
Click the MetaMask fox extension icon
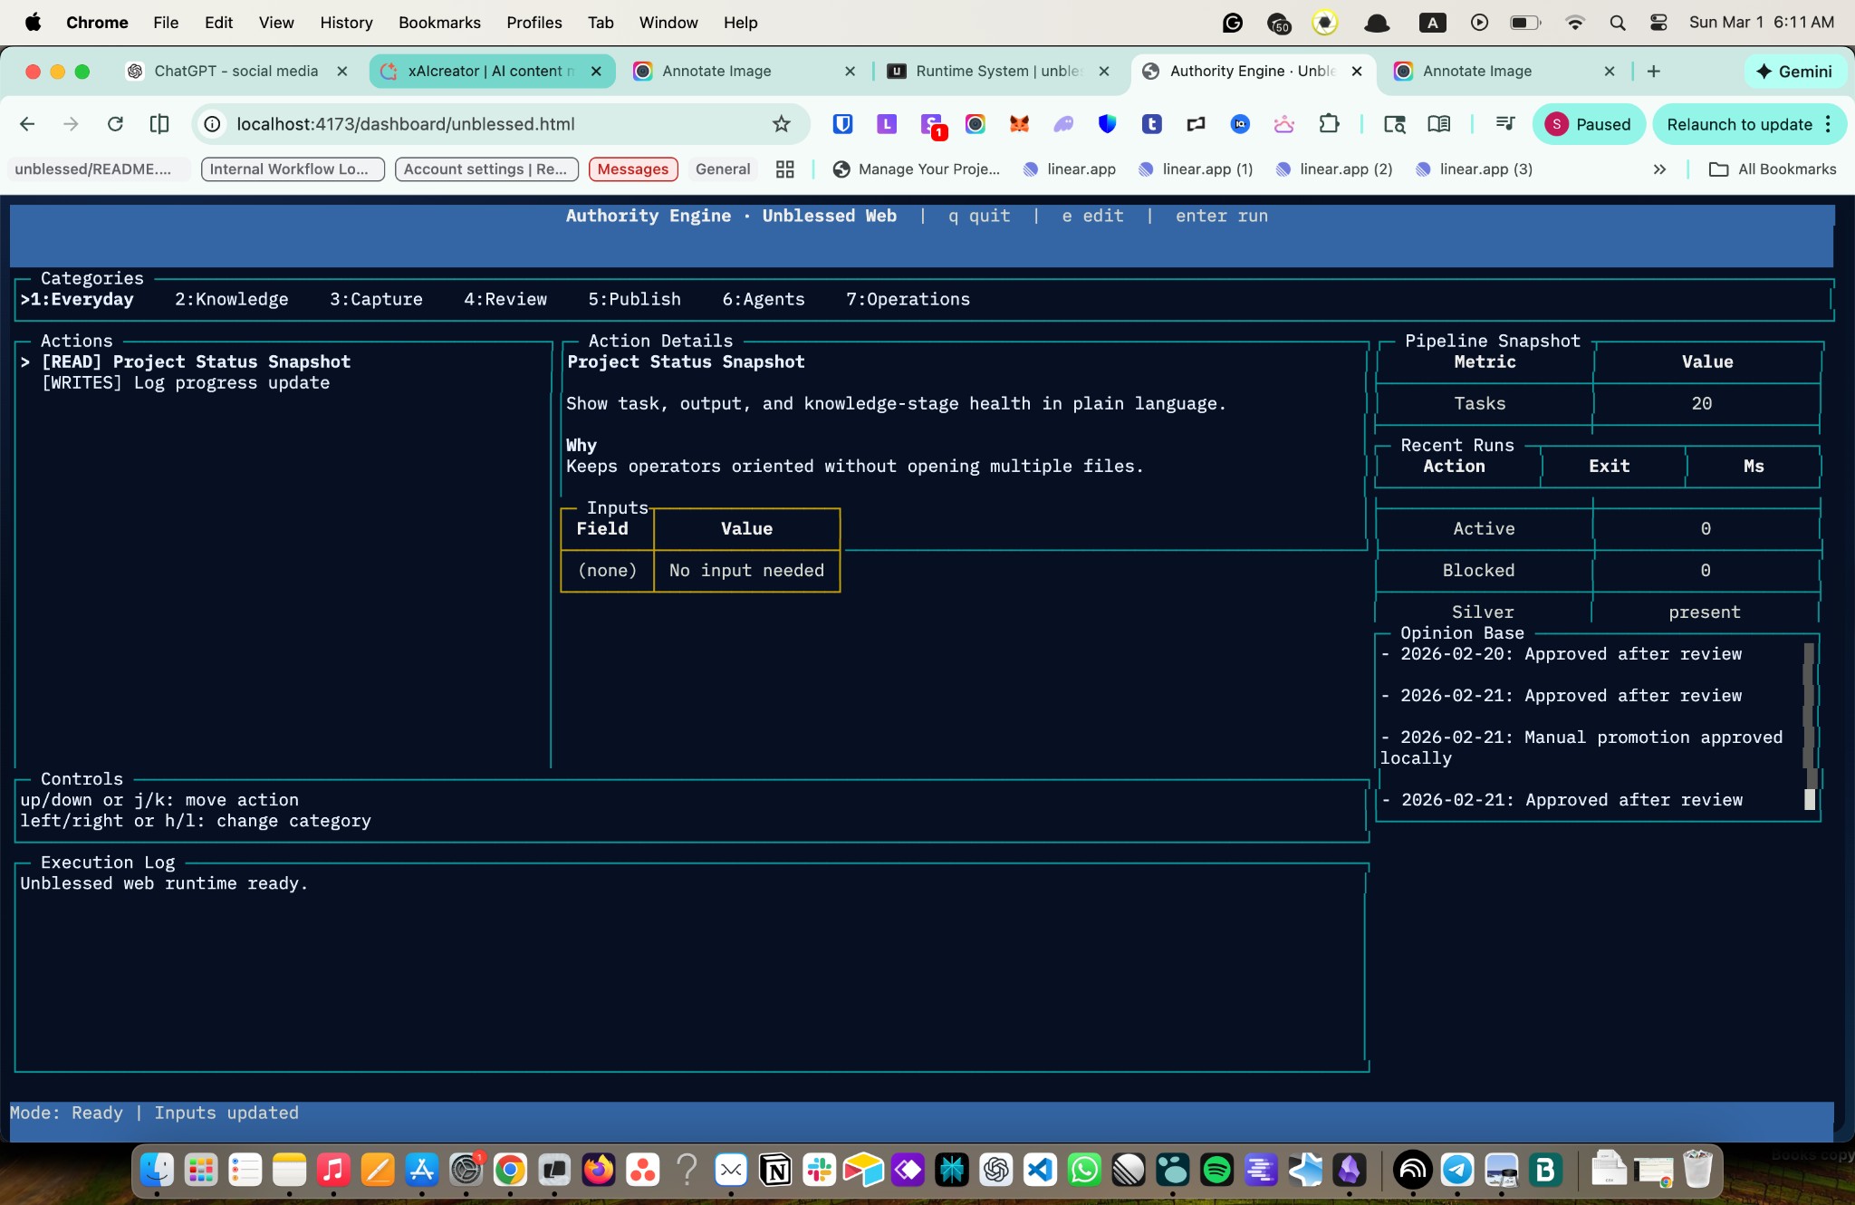[x=1019, y=124]
